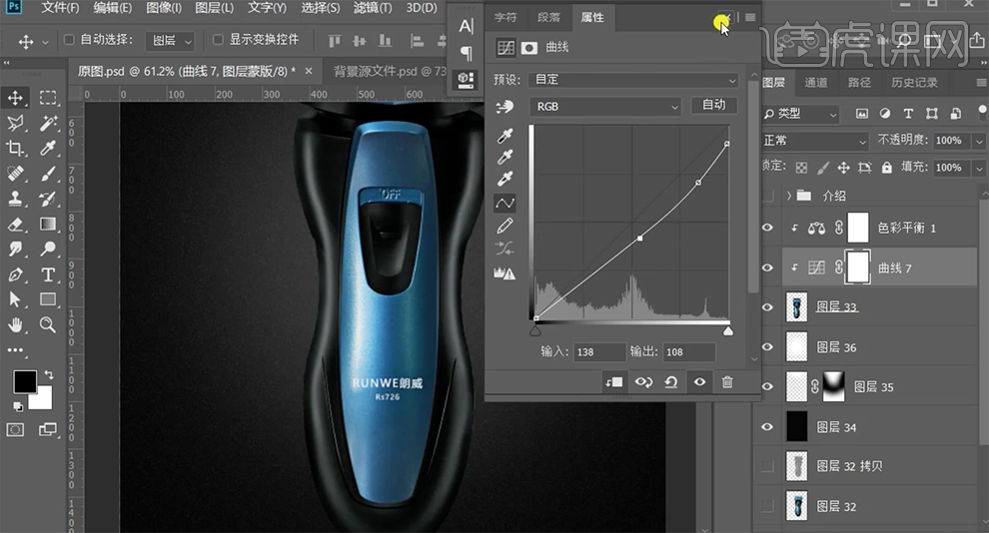Screen dimensions: 989x533
Task: Choose edit points curve mode
Action: (504, 203)
